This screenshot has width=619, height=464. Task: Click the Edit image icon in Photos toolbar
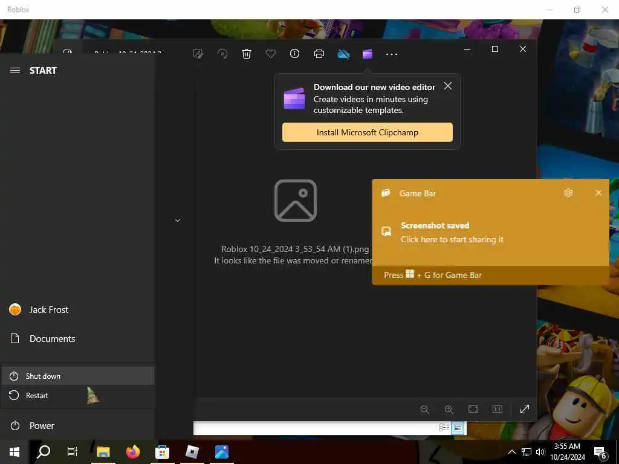tap(198, 54)
